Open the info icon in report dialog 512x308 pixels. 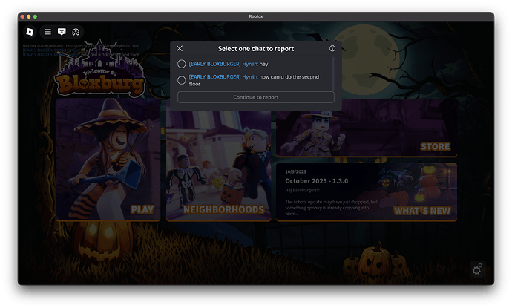pyautogui.click(x=332, y=48)
